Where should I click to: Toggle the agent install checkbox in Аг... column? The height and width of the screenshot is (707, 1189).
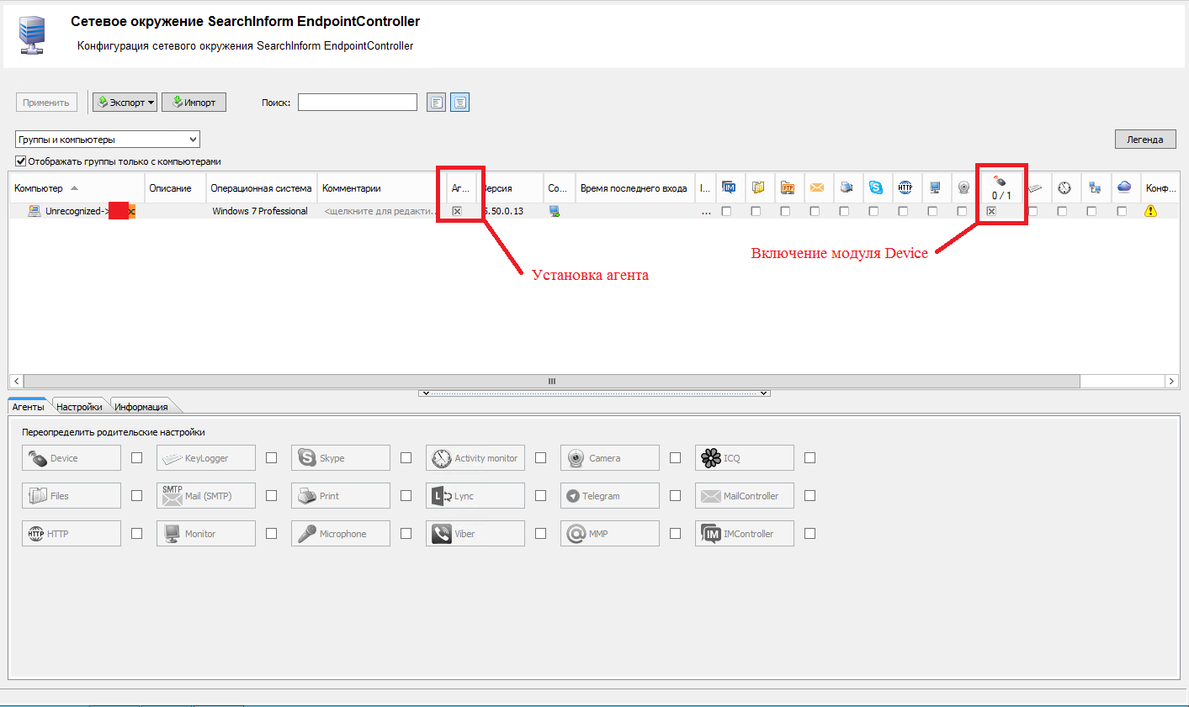point(457,211)
